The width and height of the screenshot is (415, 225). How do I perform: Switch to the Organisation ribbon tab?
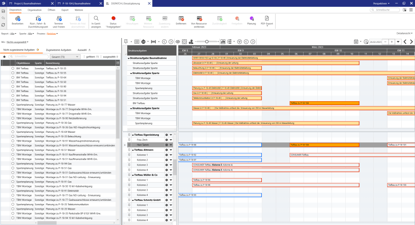click(x=34, y=9)
